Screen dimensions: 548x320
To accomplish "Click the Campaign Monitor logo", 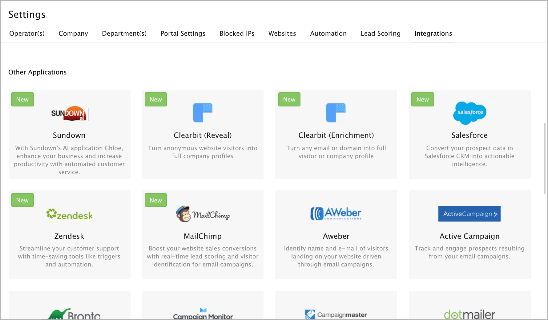I will coord(203,314).
